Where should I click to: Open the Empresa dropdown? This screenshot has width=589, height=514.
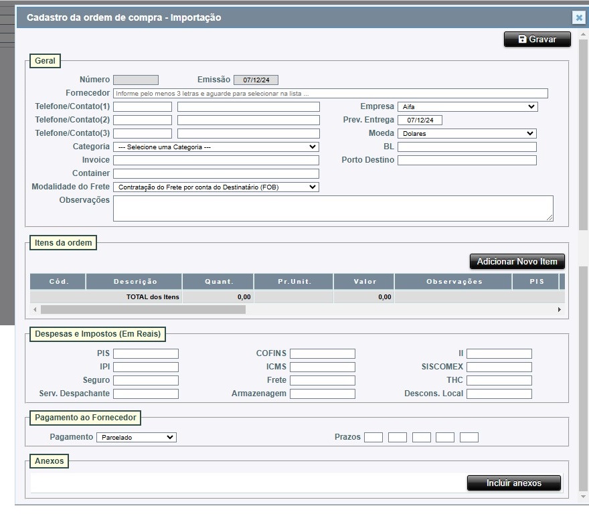click(467, 106)
